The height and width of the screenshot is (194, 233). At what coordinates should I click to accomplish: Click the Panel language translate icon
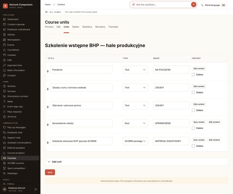pyautogui.click(x=202, y=5)
